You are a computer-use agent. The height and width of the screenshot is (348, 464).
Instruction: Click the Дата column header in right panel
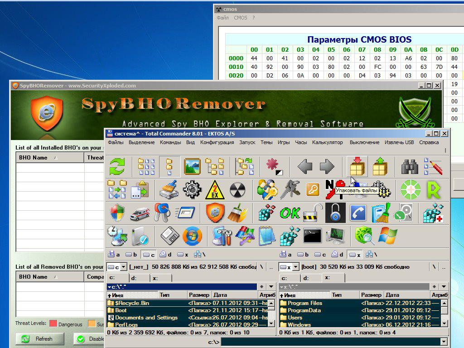tap(407, 295)
